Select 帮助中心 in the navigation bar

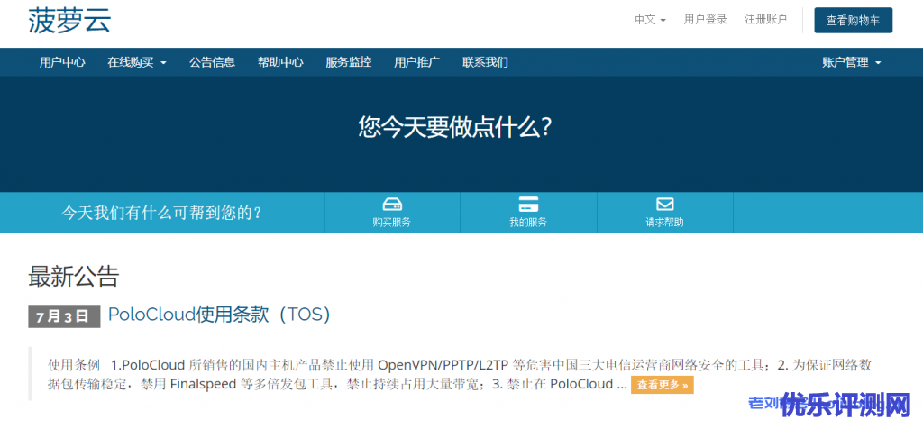click(280, 62)
